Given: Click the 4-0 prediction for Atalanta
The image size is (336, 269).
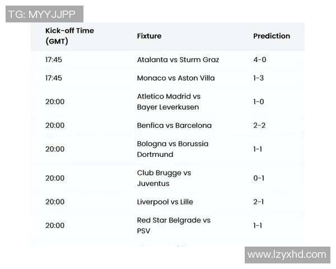Looking at the screenshot, I should 259,60.
